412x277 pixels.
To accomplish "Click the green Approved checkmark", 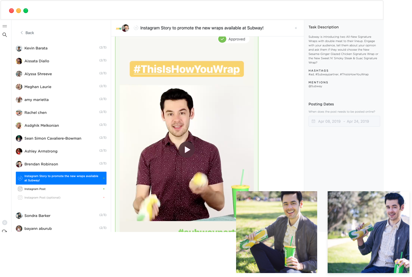I will click(222, 39).
